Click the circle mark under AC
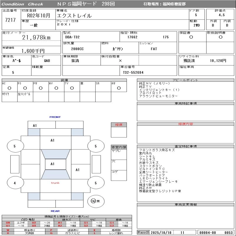Image resolution: width=236 pixels, height=236 pixels. coord(9,88)
